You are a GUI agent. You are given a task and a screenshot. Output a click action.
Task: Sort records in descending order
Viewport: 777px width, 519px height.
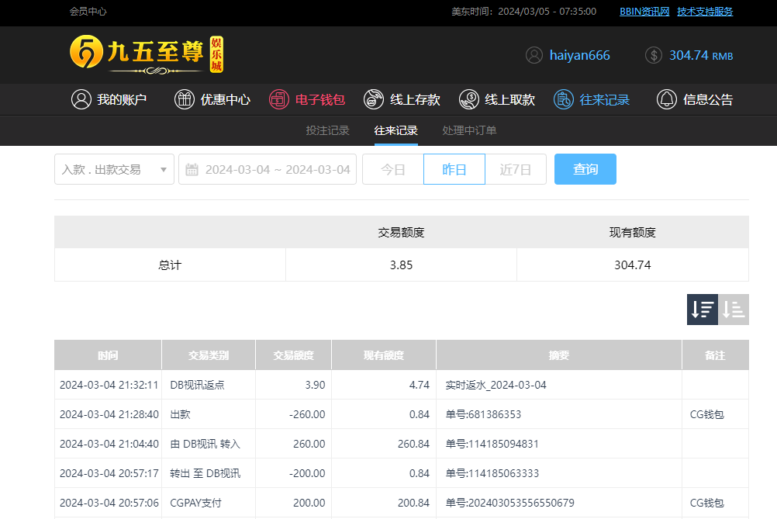coord(703,310)
